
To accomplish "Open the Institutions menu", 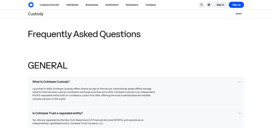I will [x=112, y=5].
